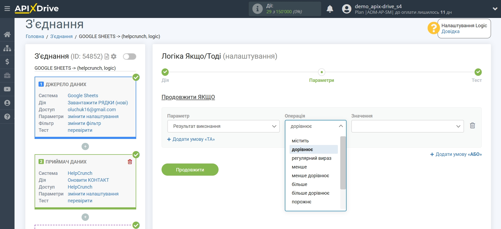
Task: Go to the Дія step marker
Action: [x=165, y=72]
